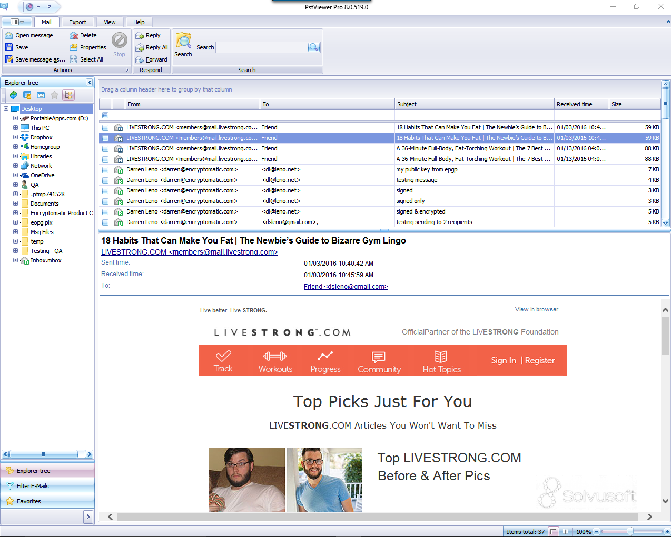The image size is (671, 537).
Task: Open the Favorites pane
Action: point(47,501)
